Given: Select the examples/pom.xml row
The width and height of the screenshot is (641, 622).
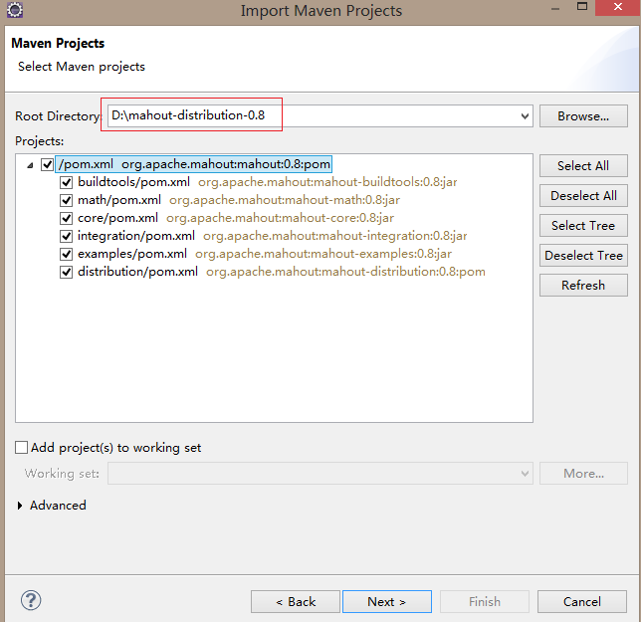Looking at the screenshot, I should [x=265, y=254].
